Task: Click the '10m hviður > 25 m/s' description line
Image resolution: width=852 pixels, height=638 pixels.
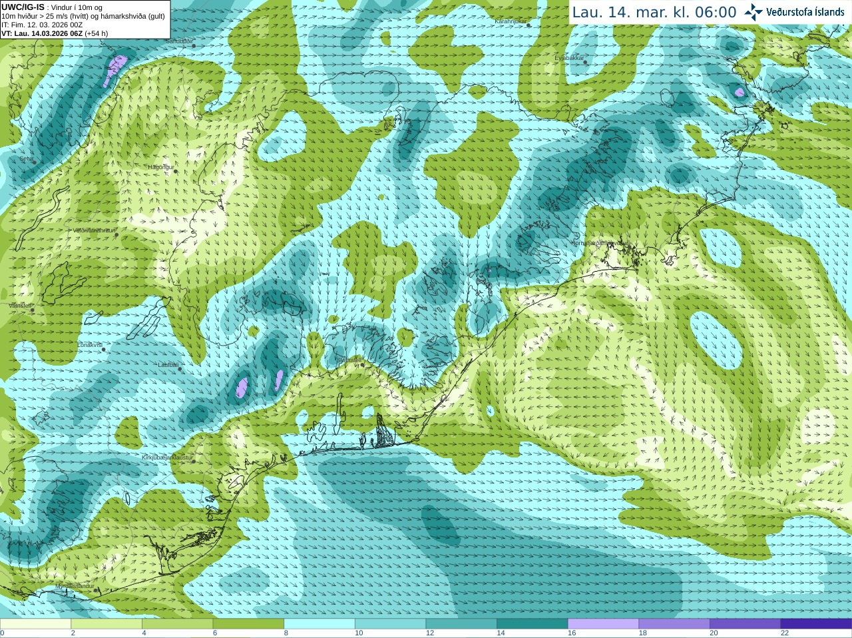Action: pyautogui.click(x=83, y=16)
